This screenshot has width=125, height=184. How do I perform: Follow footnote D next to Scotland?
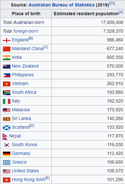[x=32, y=126]
